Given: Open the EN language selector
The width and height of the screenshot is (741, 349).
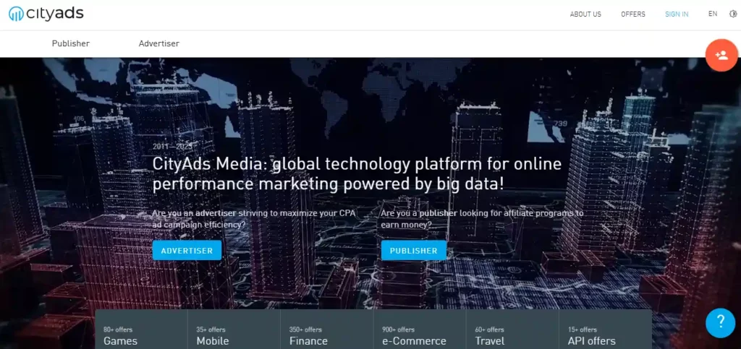Looking at the screenshot, I should pyautogui.click(x=713, y=14).
